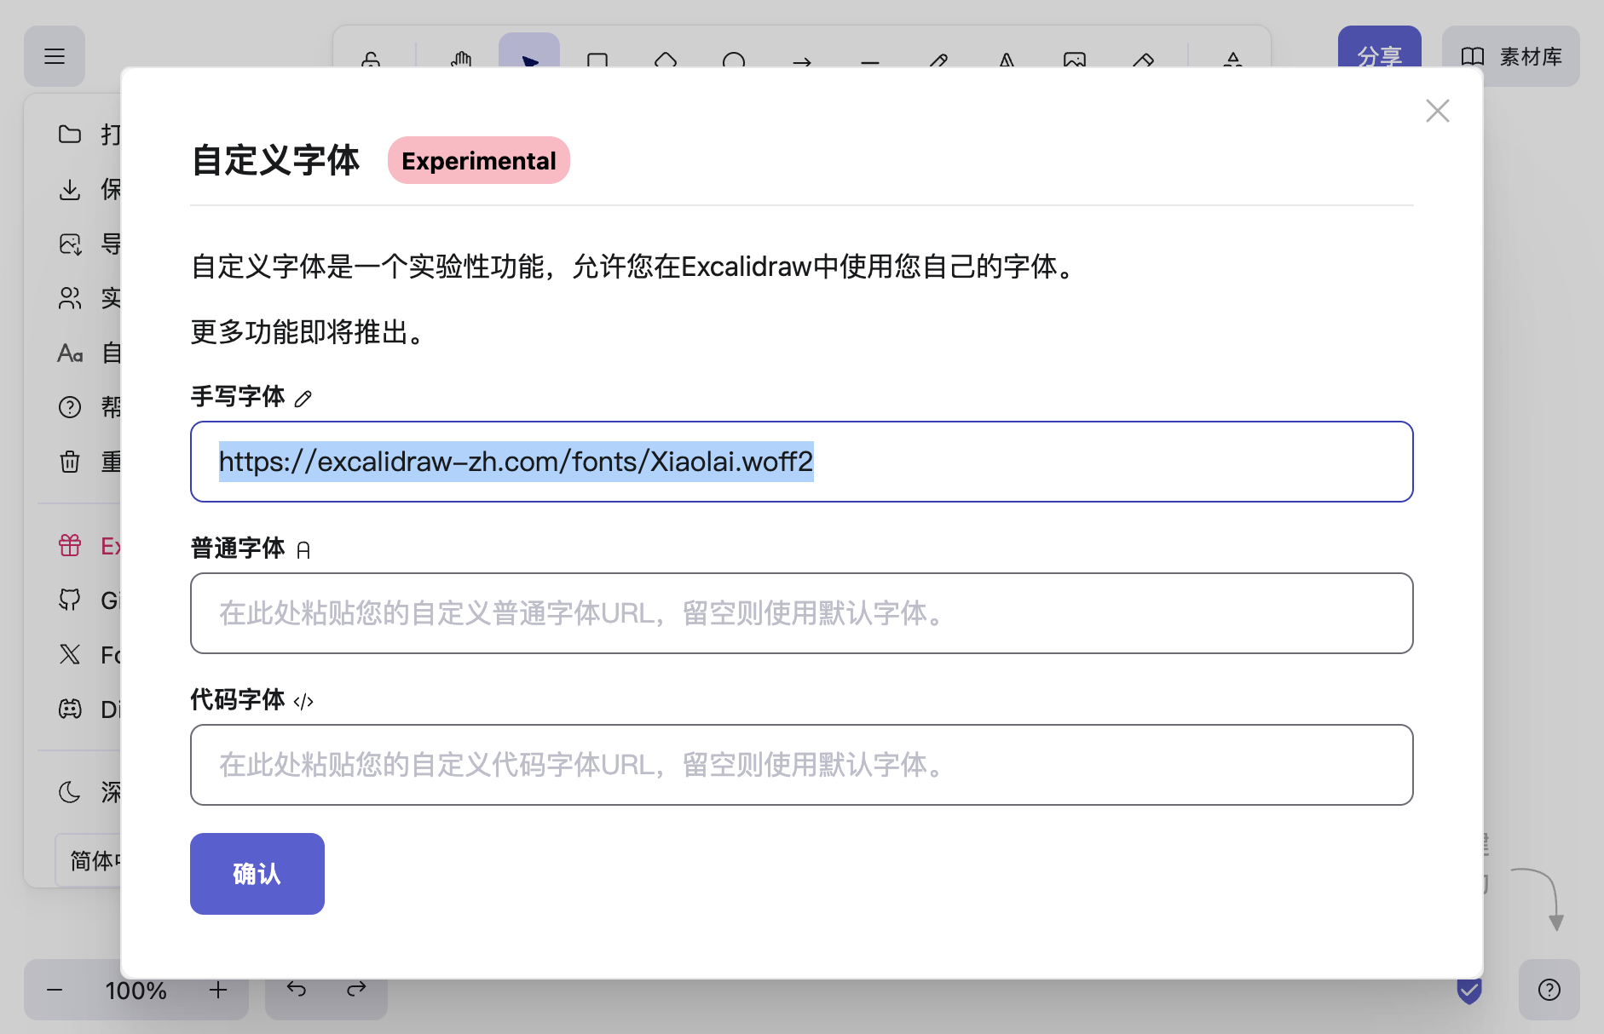Select the ellipse tool
Image resolution: width=1604 pixels, height=1034 pixels.
click(x=734, y=58)
